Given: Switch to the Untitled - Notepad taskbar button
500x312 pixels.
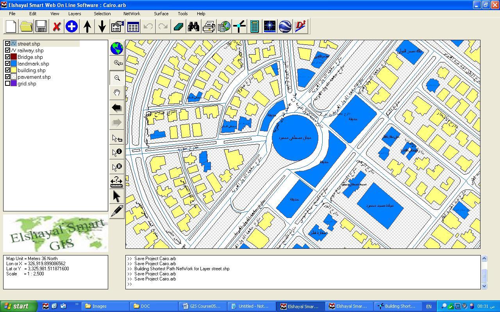Looking at the screenshot, I should point(252,306).
